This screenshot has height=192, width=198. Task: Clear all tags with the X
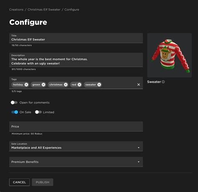coord(139,85)
